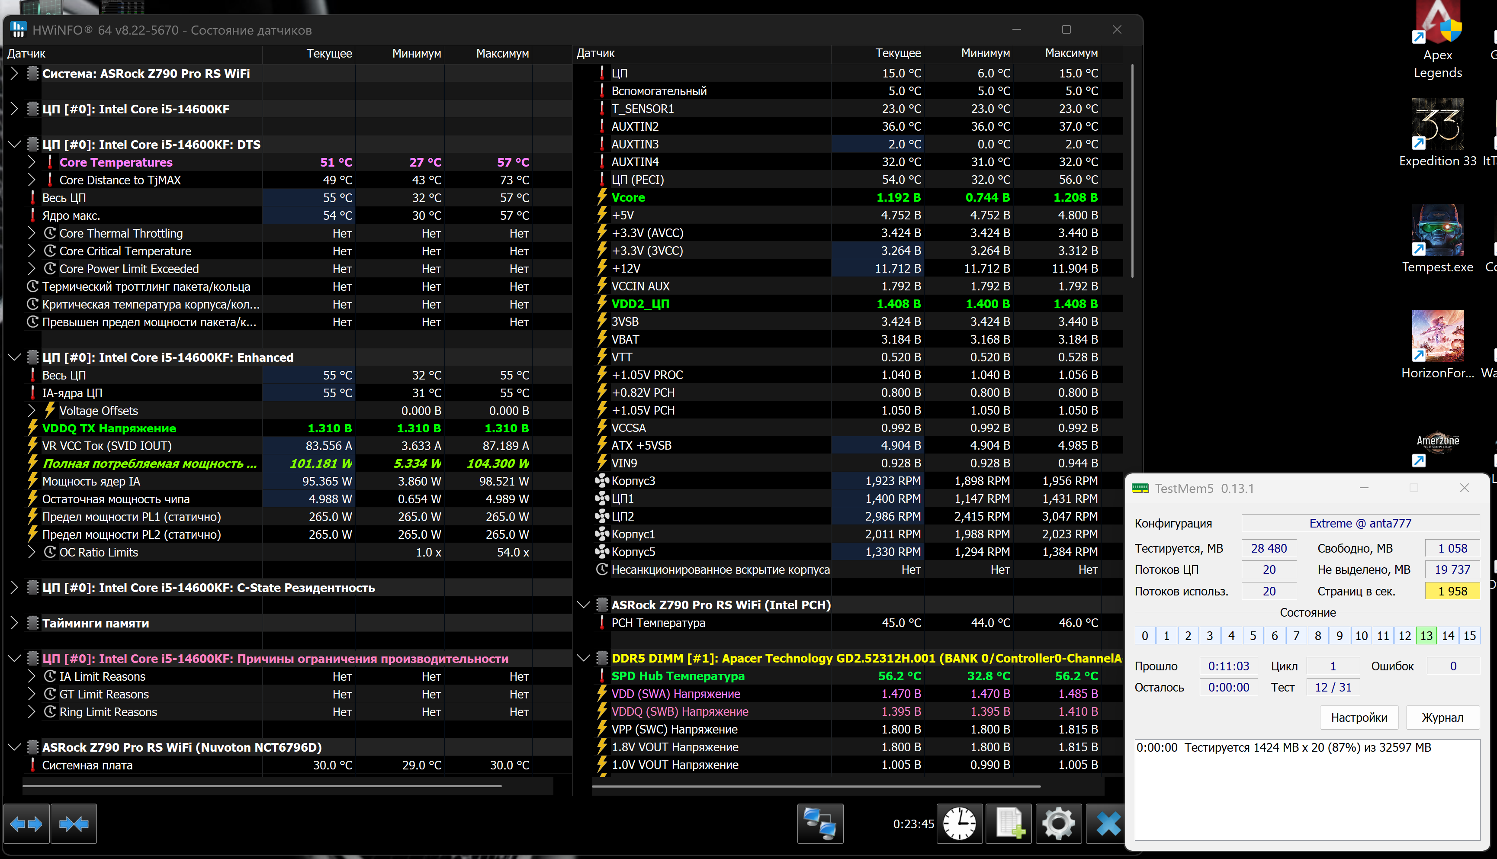The image size is (1497, 859).
Task: Expand the Тайминги памяти group
Action: click(x=14, y=623)
